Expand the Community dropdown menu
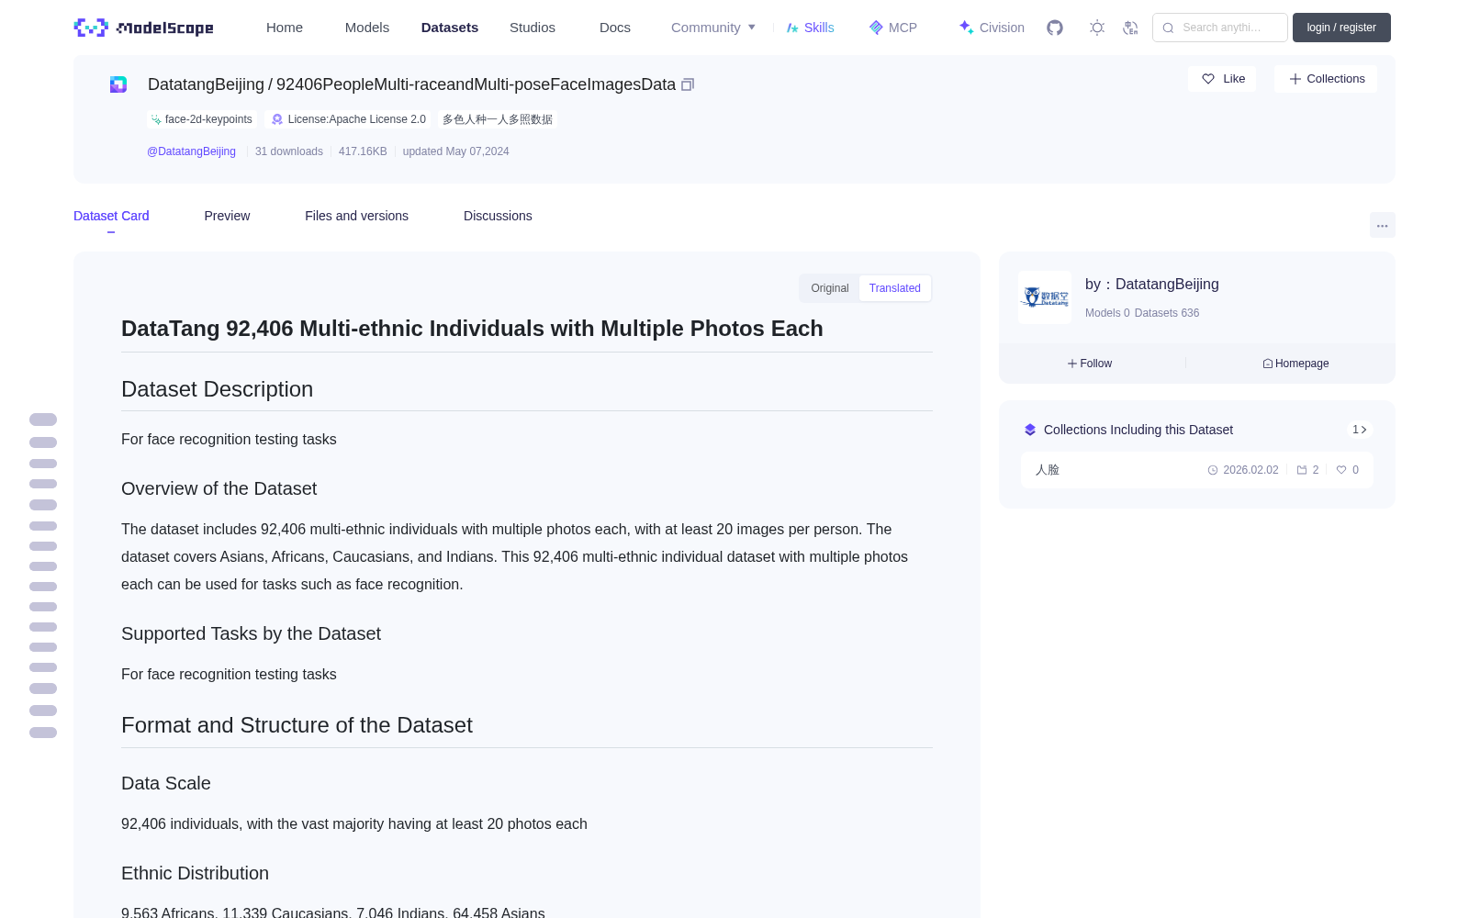The width and height of the screenshot is (1469, 918). pos(713,28)
